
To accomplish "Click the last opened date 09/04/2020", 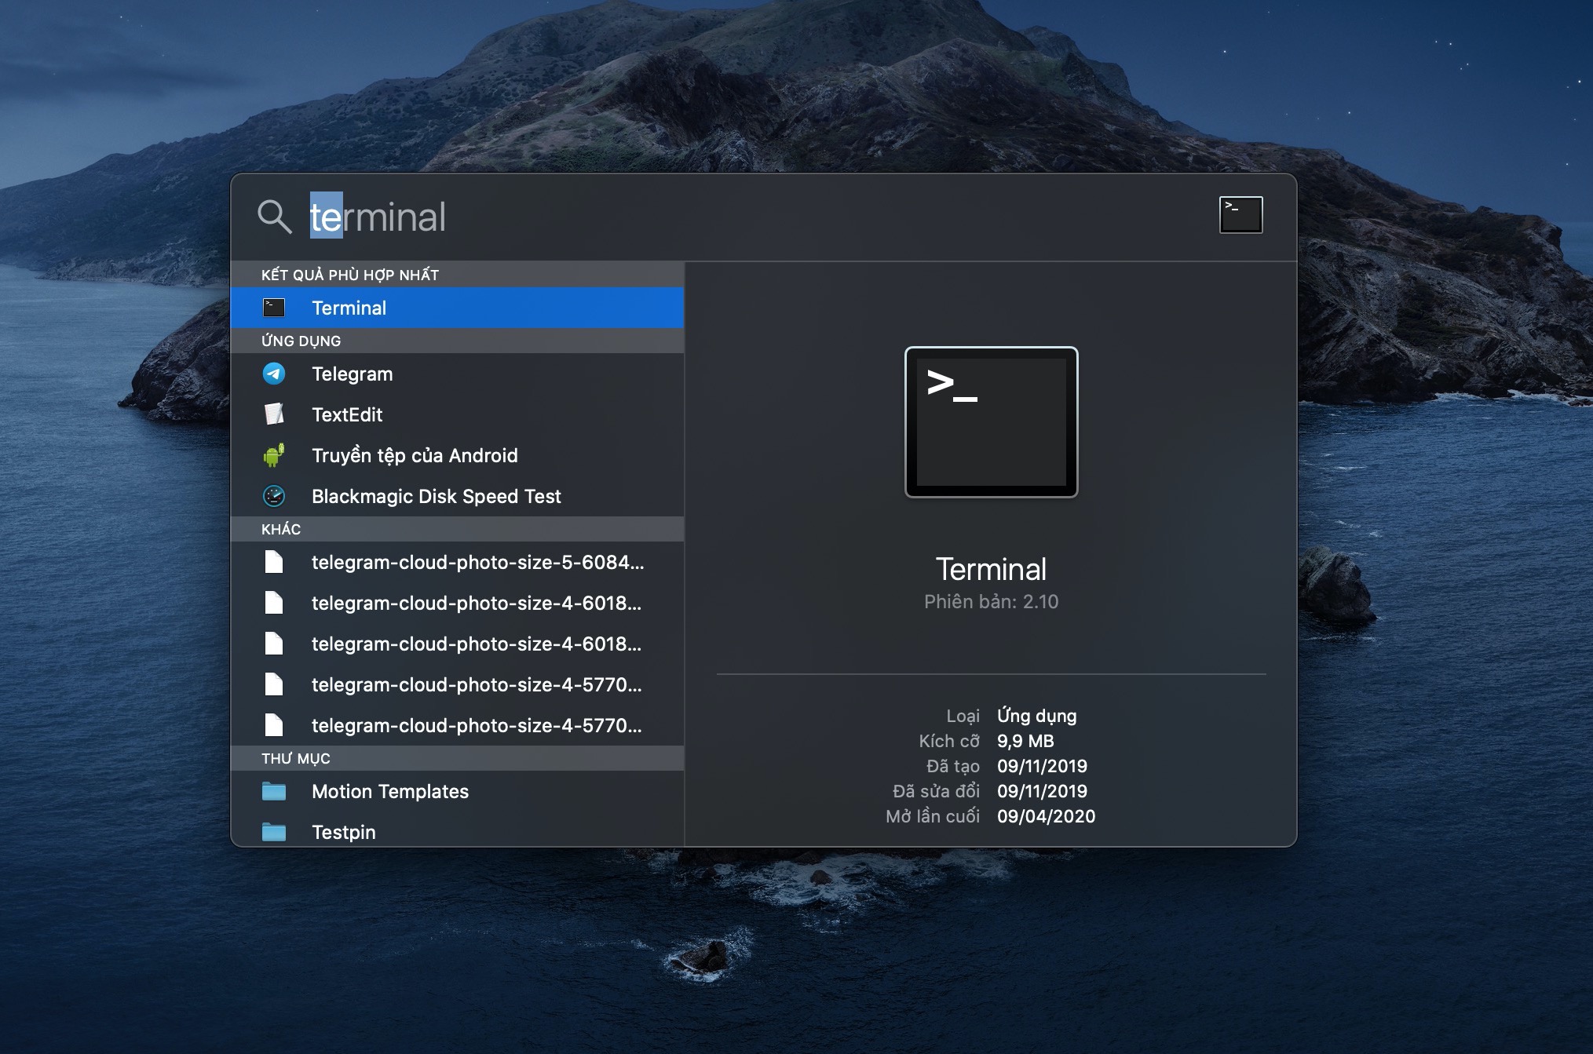I will [1046, 816].
